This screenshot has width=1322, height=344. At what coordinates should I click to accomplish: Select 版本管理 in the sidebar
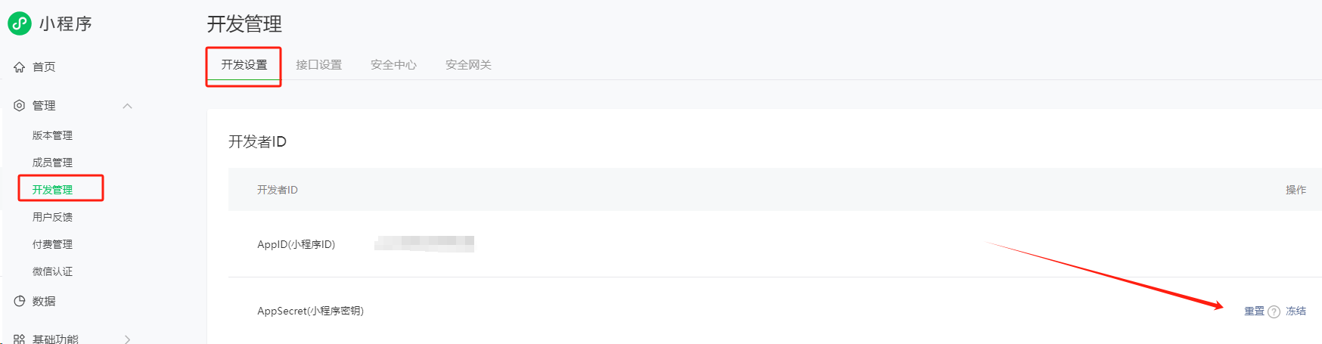pos(52,135)
